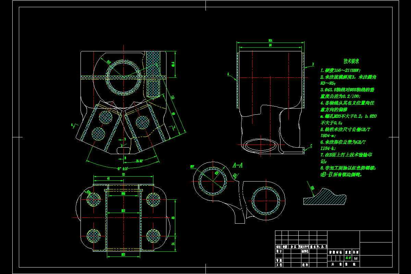Select the 审核 cell in title block
This screenshot has height=274, width=411.
[279, 260]
